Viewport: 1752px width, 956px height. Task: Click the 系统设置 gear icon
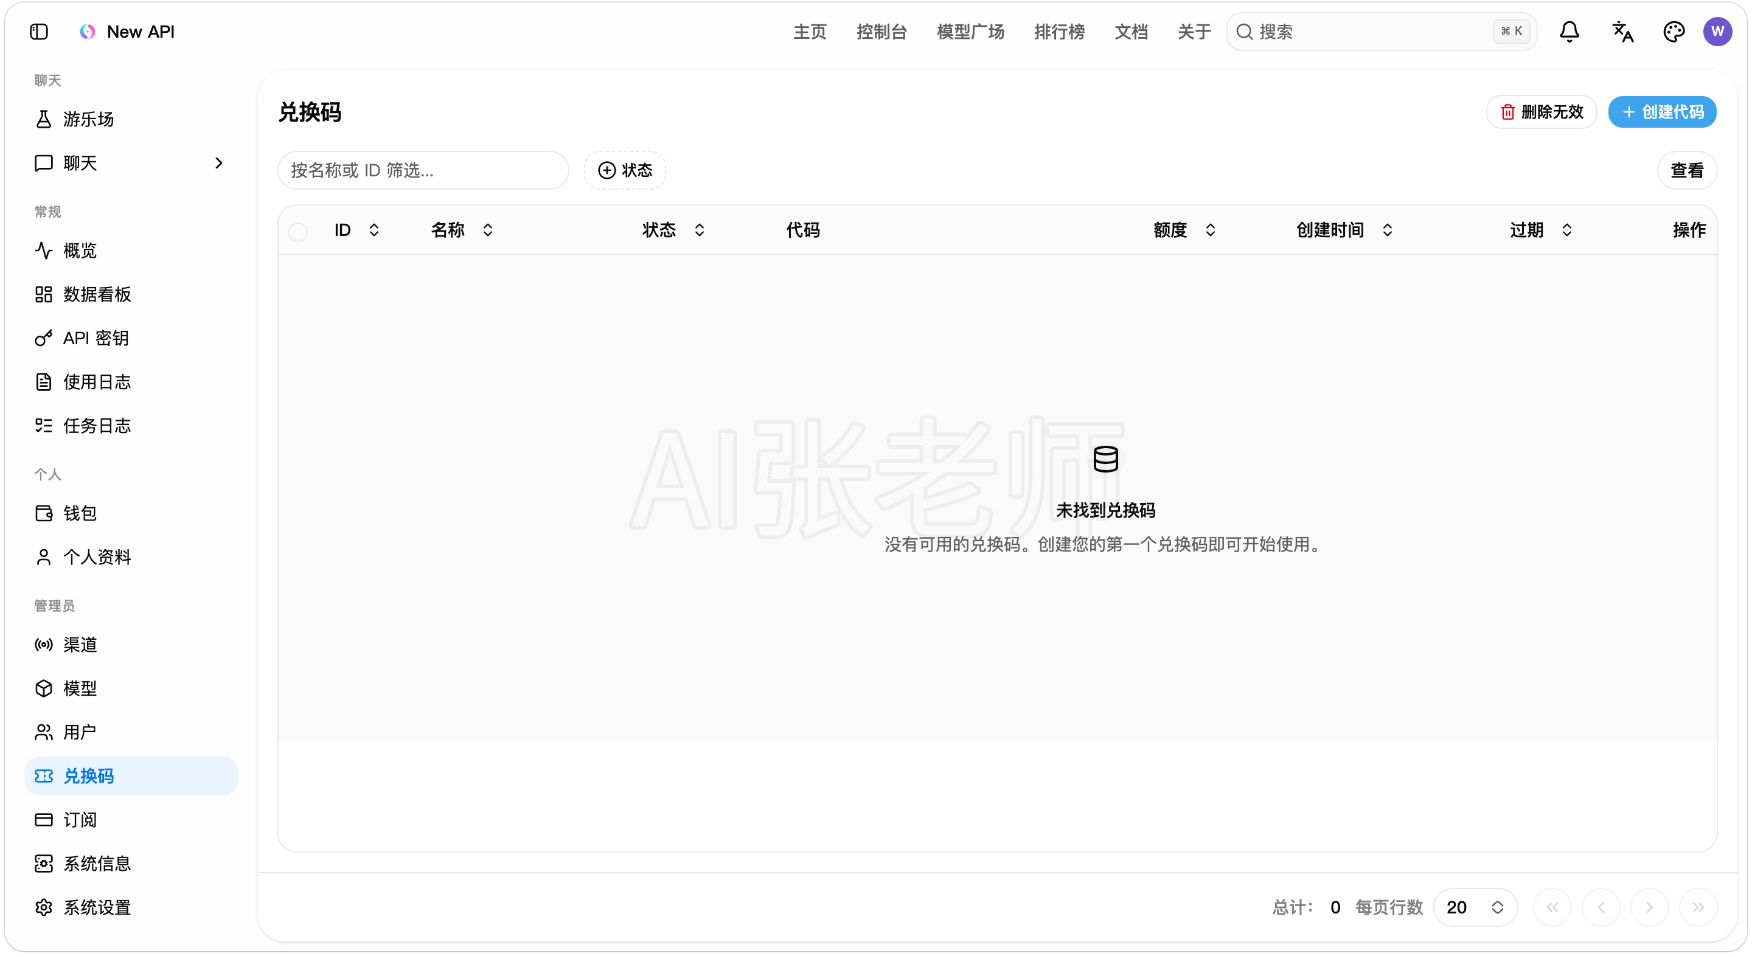point(44,908)
